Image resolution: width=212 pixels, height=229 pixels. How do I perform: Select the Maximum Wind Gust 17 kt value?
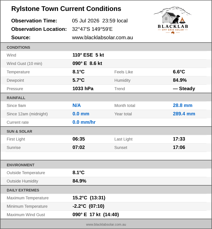click(x=96, y=214)
